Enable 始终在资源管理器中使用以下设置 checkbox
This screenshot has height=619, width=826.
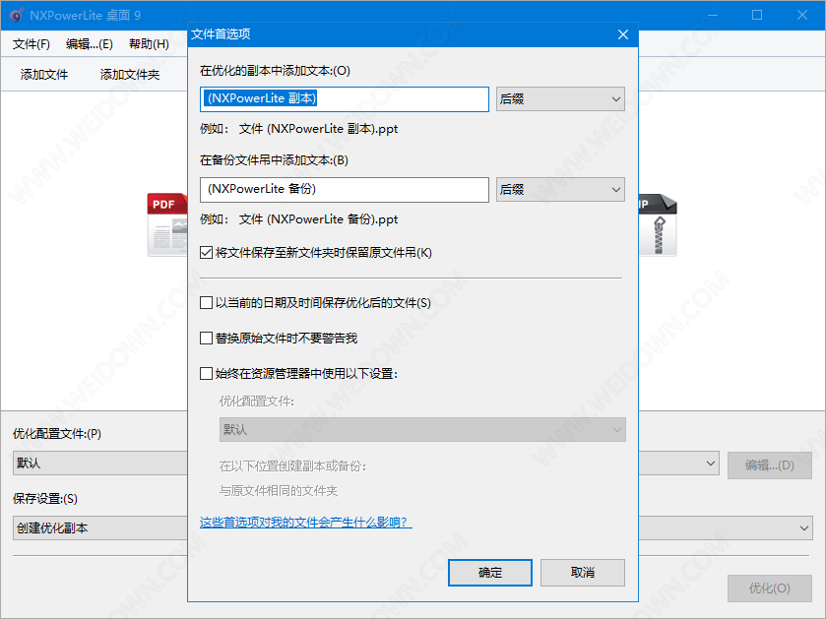point(207,374)
